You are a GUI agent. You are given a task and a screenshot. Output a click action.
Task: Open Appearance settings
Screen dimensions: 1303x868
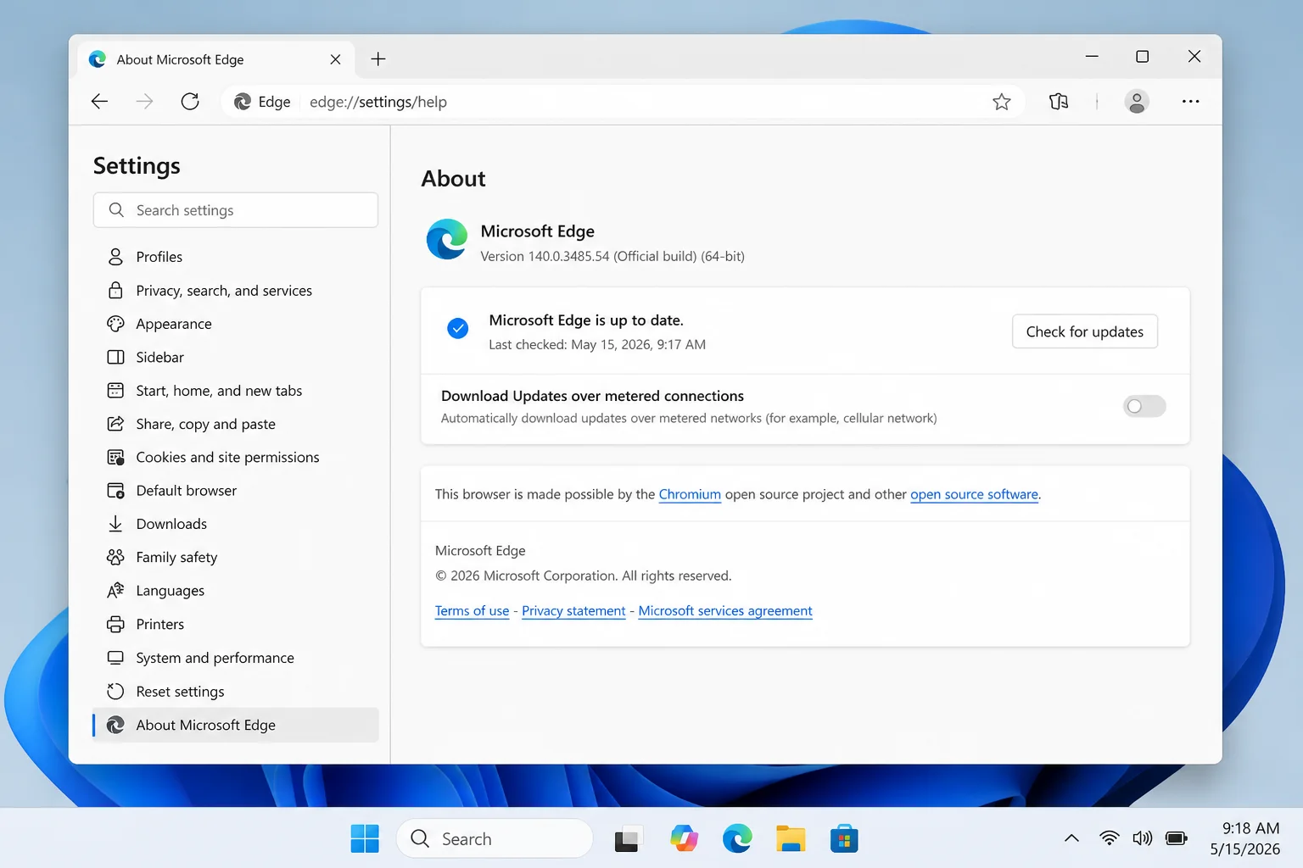(x=236, y=324)
